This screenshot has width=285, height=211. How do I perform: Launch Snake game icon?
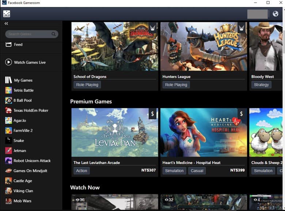pos(8,141)
